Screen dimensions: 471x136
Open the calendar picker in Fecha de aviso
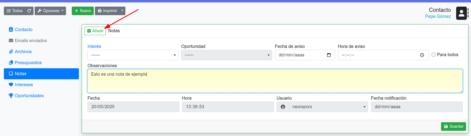(329, 55)
